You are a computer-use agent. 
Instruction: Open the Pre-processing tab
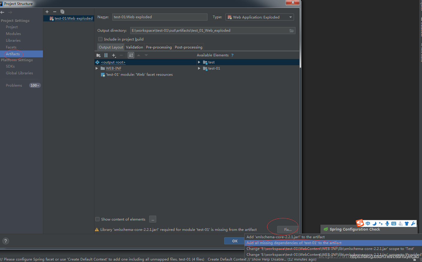[x=159, y=47]
